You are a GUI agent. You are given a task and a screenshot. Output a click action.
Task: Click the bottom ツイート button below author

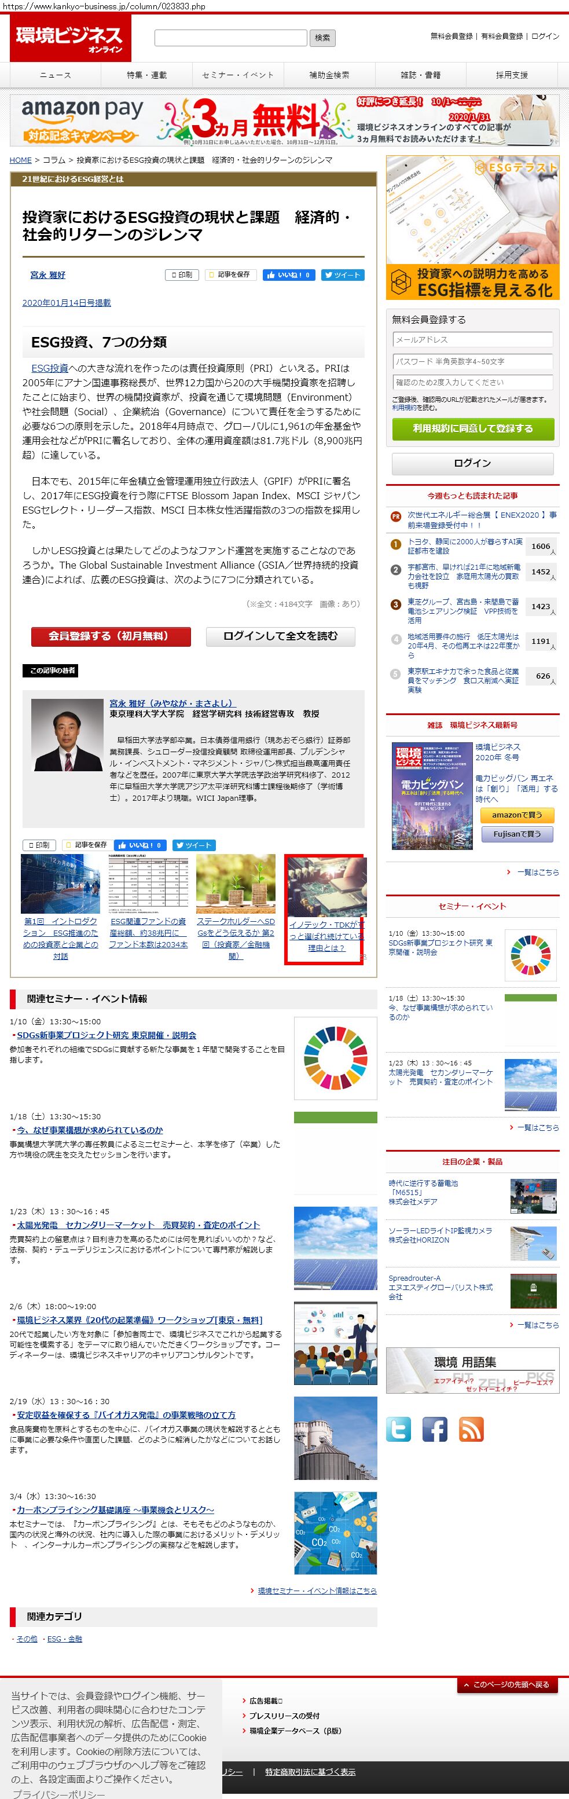tap(194, 845)
